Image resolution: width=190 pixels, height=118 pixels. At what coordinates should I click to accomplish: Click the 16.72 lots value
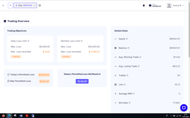[x=177, y=85]
